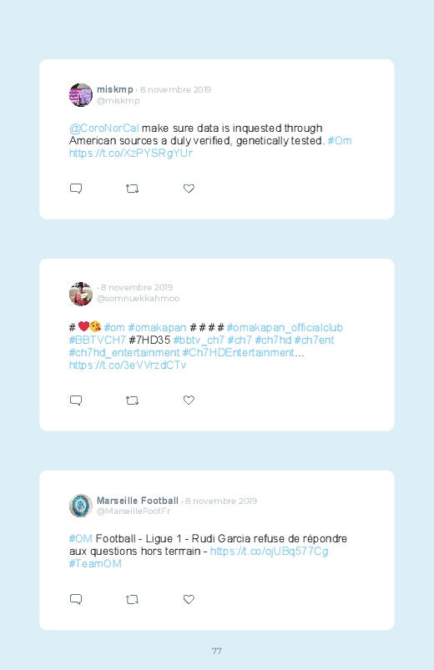Click reply icon on miskmp tweet

[x=76, y=189]
